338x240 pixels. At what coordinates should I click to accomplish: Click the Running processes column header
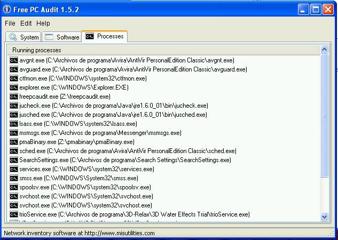pyautogui.click(x=163, y=50)
